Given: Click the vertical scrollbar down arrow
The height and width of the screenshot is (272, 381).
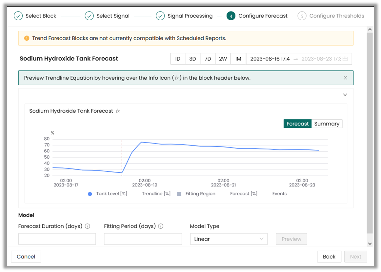Looking at the screenshot, I should click(x=370, y=243).
